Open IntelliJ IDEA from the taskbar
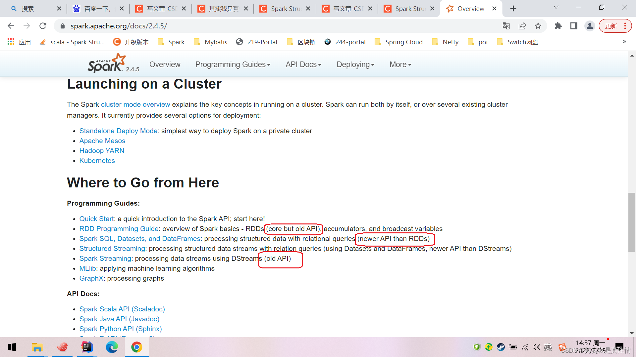 (87, 347)
